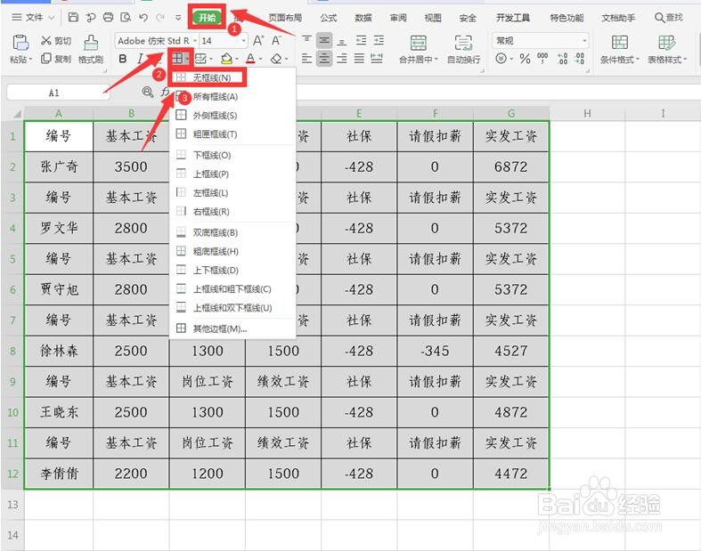Image resolution: width=701 pixels, height=551 pixels.
Task: Switch to the 页面布局 tab
Action: pyautogui.click(x=285, y=18)
